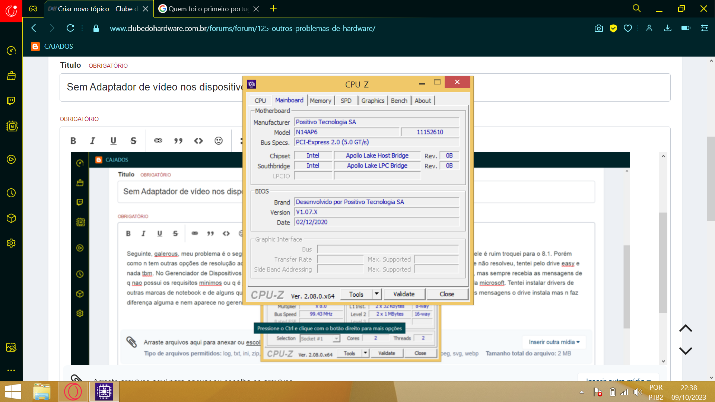Image resolution: width=715 pixels, height=402 pixels.
Task: Open the GX Control speedometer sidebar icon
Action: pyautogui.click(x=11, y=51)
